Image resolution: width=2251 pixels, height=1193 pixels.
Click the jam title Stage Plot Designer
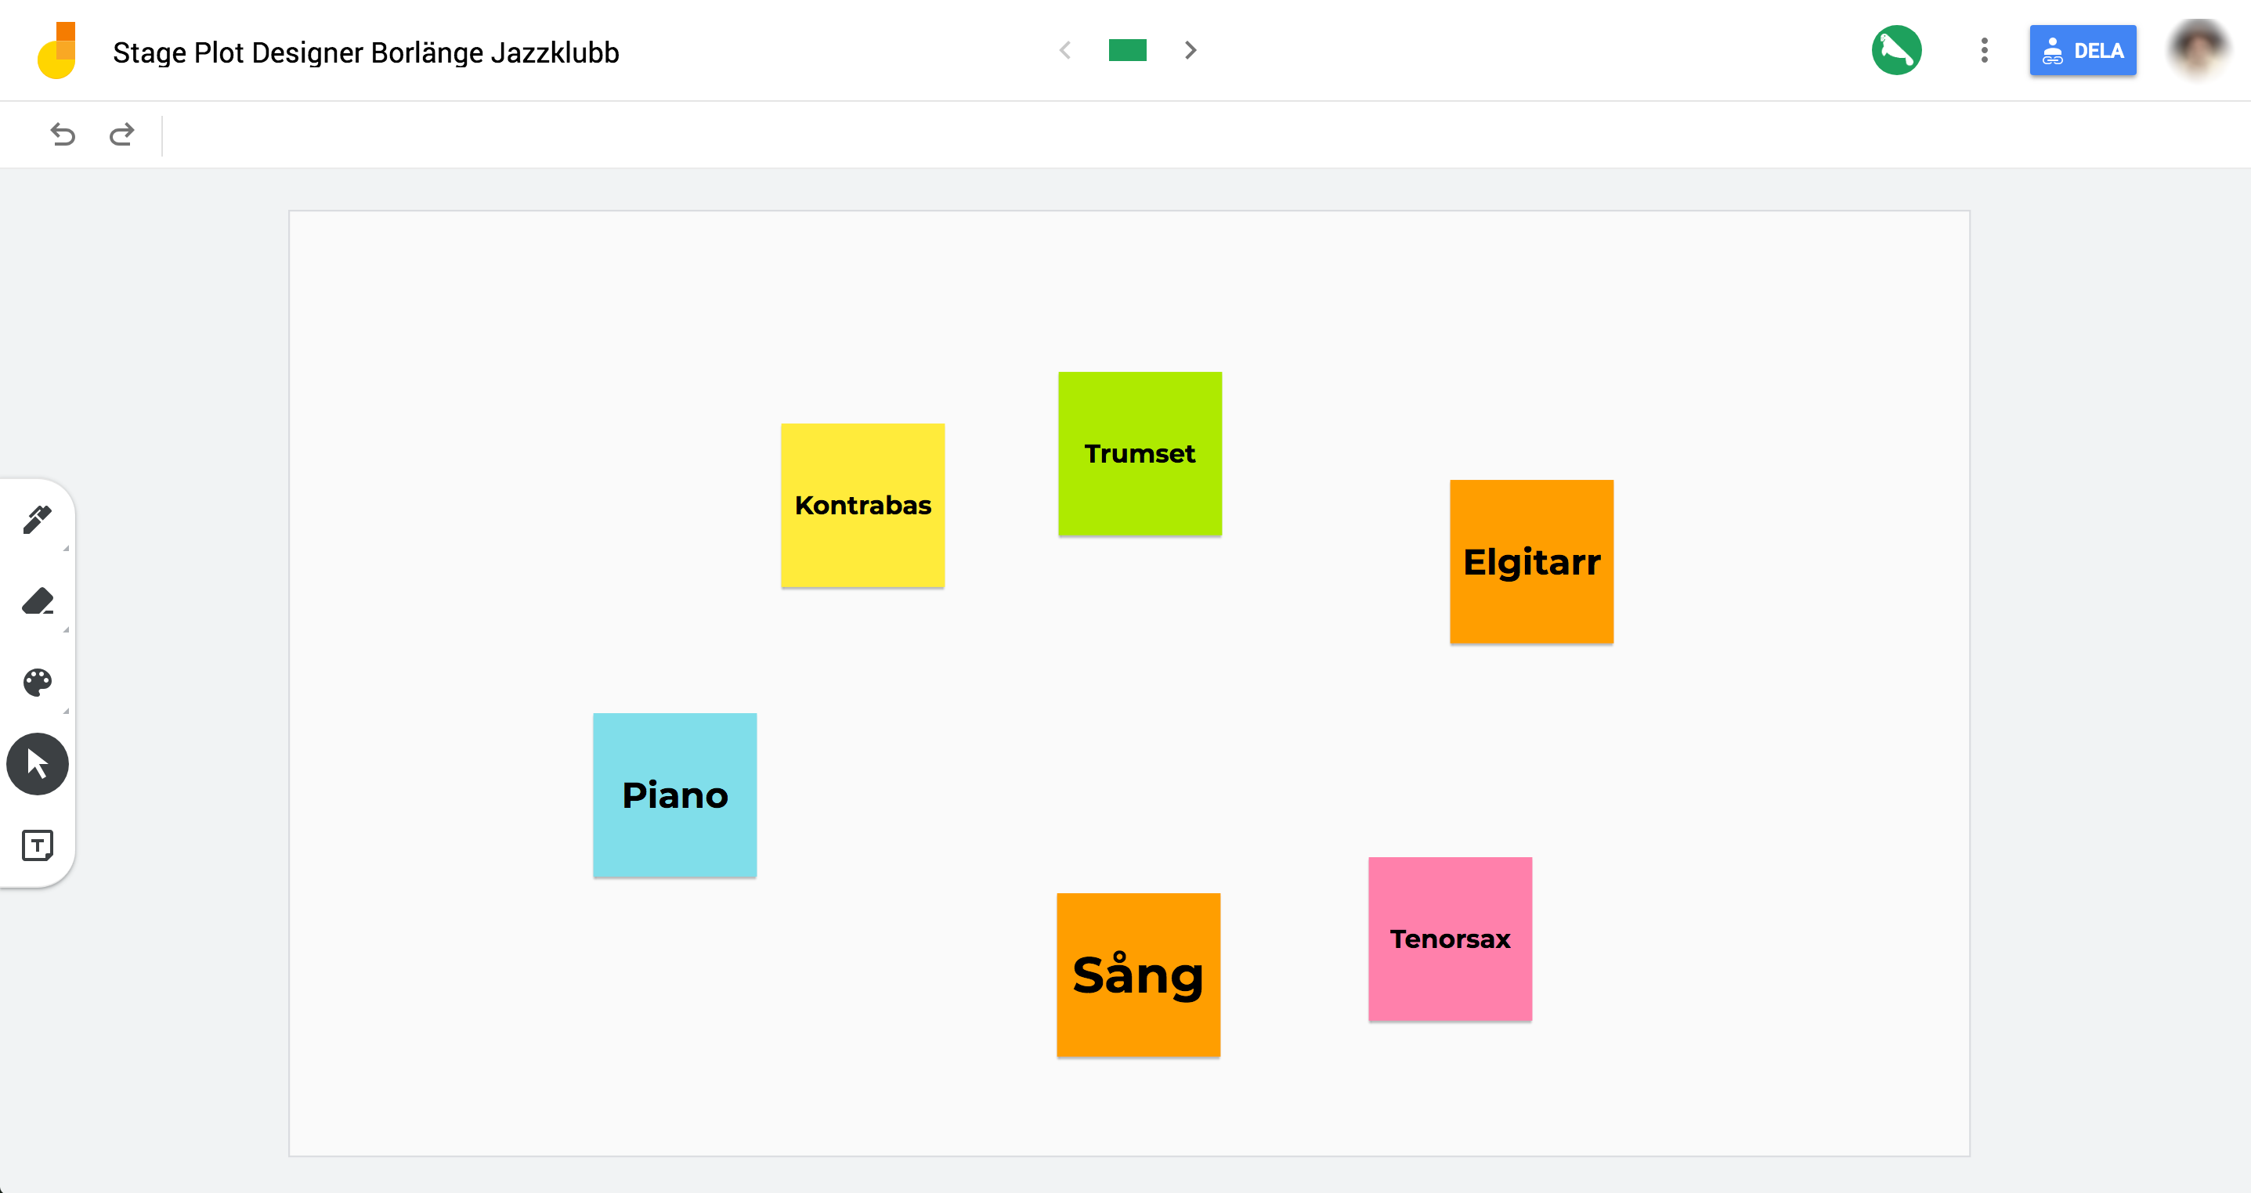366,52
